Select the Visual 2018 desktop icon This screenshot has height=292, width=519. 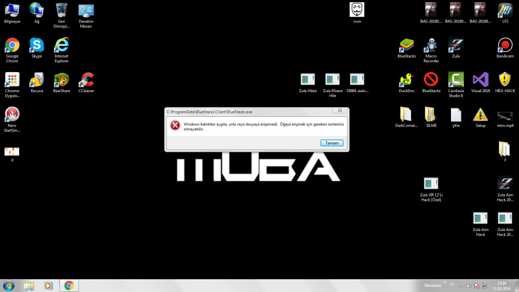pyautogui.click(x=480, y=83)
